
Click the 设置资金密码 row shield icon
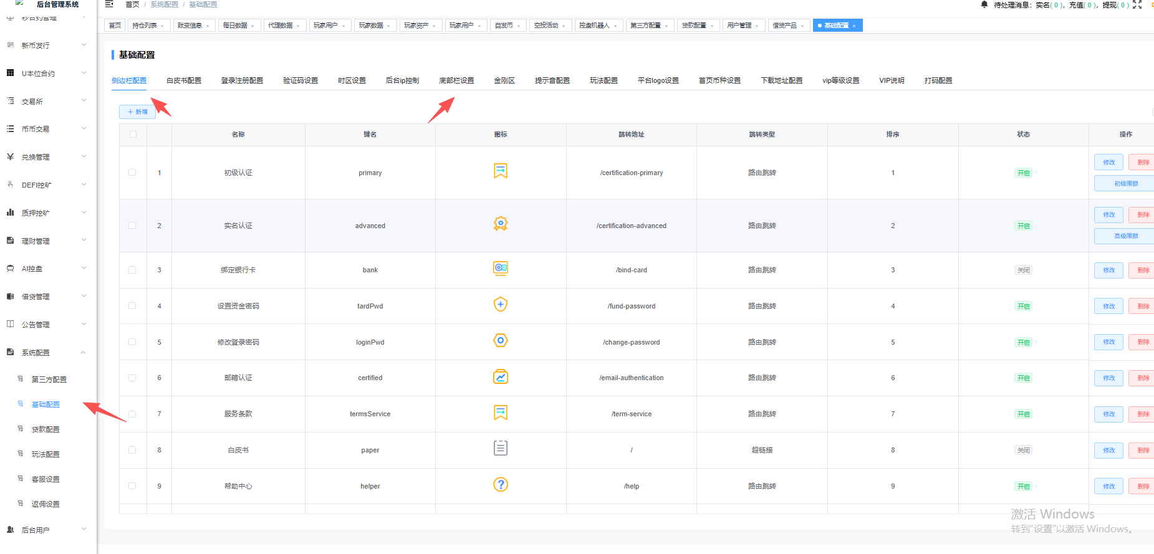tap(501, 304)
